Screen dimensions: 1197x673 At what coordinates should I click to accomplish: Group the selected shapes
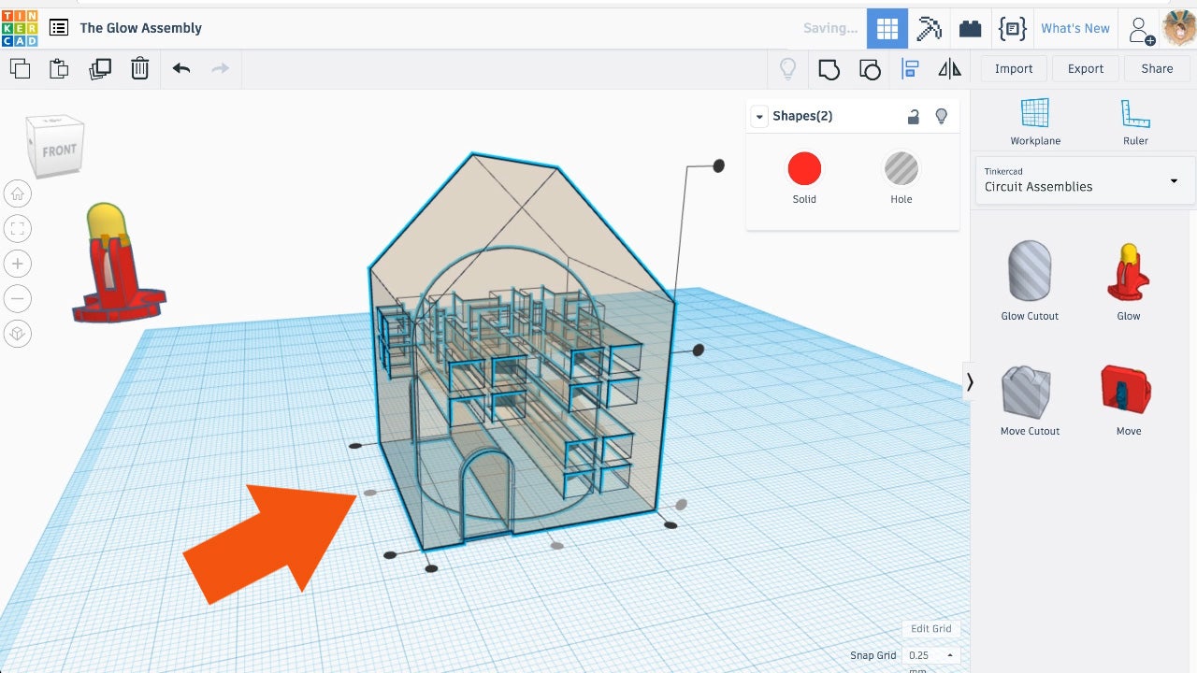829,68
